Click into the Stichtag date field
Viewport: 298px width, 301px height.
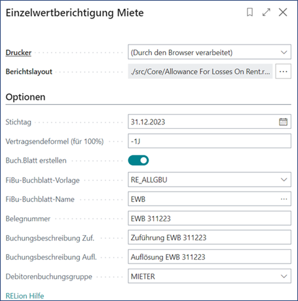(201, 122)
